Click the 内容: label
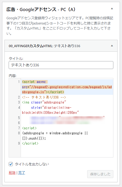 (x=13, y=76)
